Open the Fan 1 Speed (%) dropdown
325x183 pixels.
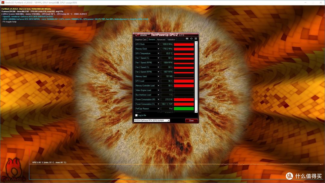coord(158,58)
